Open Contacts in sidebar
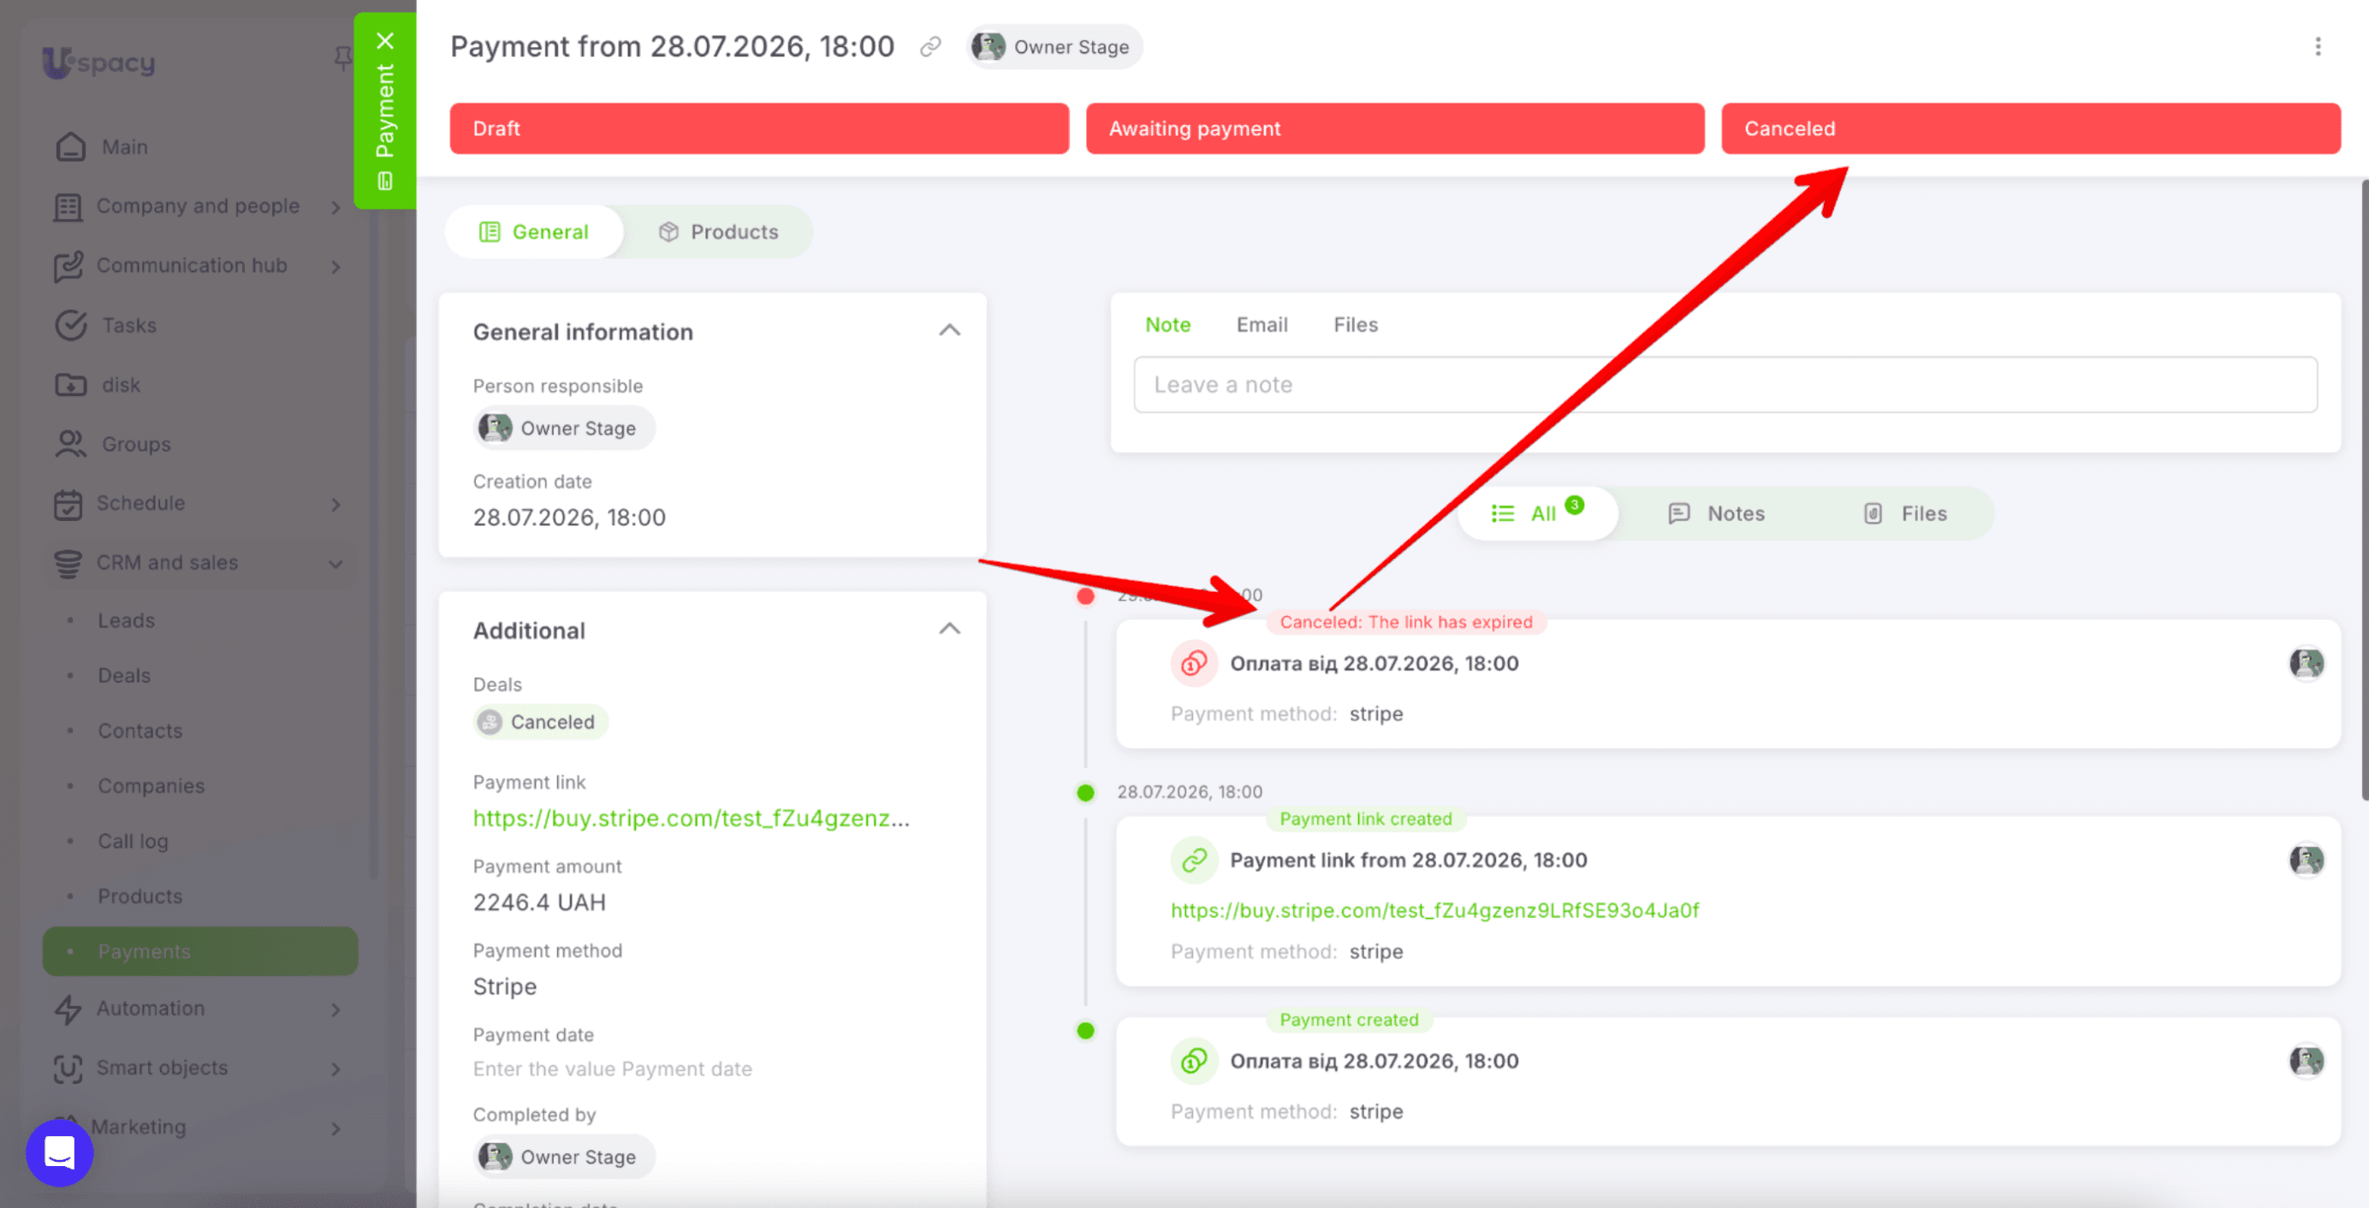Image resolution: width=2369 pixels, height=1208 pixels. pyautogui.click(x=140, y=731)
